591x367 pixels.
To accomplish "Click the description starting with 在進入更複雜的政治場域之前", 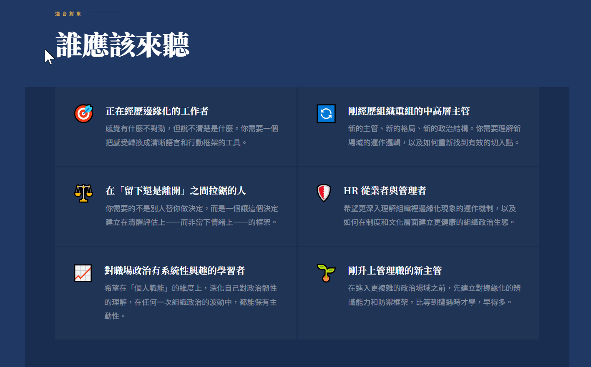I will click(434, 295).
